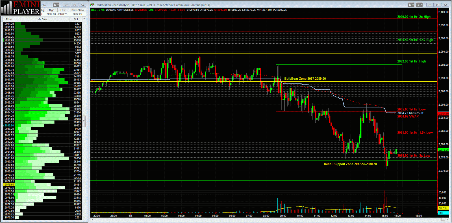Click the '@ES - 5 min' symbol in the status line
Screen dimensions: 452x223
coord(97,10)
